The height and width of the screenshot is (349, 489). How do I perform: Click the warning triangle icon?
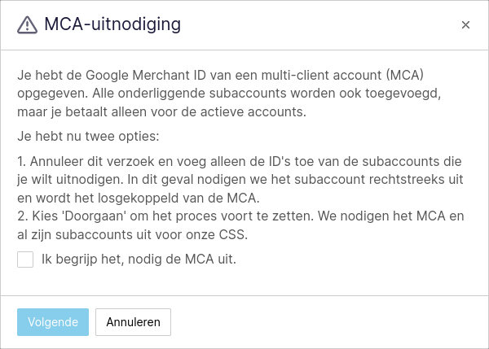pos(27,24)
